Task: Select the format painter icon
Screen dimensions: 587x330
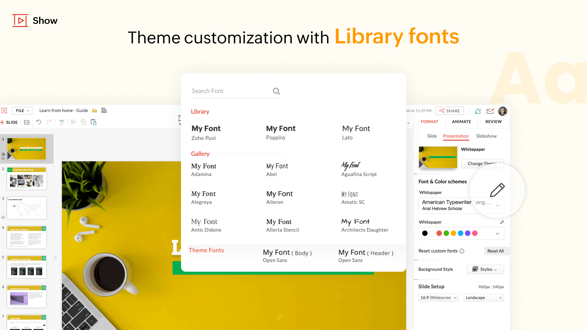Action: click(x=62, y=122)
